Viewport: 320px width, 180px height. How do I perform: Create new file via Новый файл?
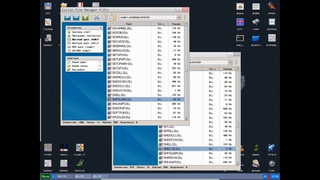84,62
